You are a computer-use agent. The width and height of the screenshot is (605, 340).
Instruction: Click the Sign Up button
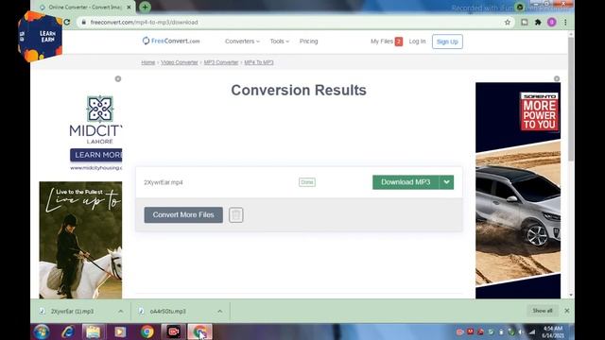447,42
